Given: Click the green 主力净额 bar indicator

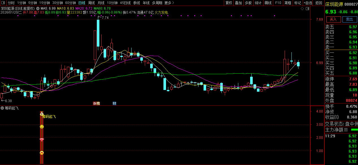Looking at the screenshot, I should (354, 130).
